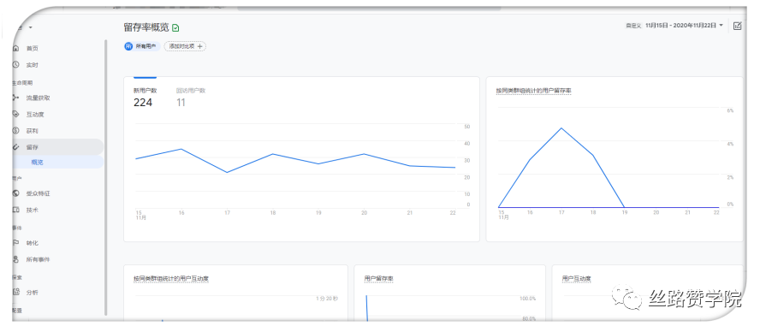
Task: Open the date range dropdown 11月15日 - 2020年11月22日
Action: coord(684,26)
